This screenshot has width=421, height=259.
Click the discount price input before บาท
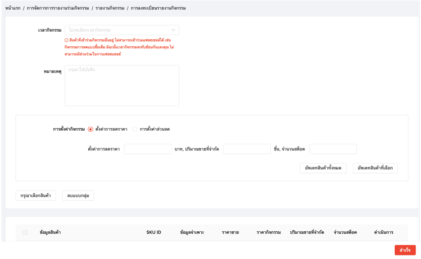[x=147, y=149]
